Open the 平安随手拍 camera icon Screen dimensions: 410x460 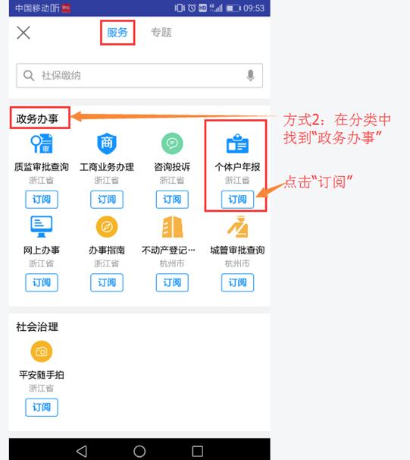pos(42,351)
